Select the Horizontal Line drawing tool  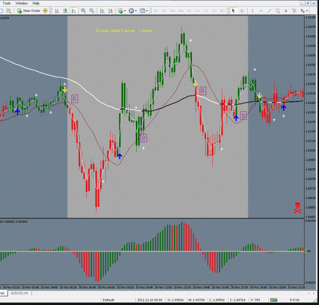(x=261, y=11)
